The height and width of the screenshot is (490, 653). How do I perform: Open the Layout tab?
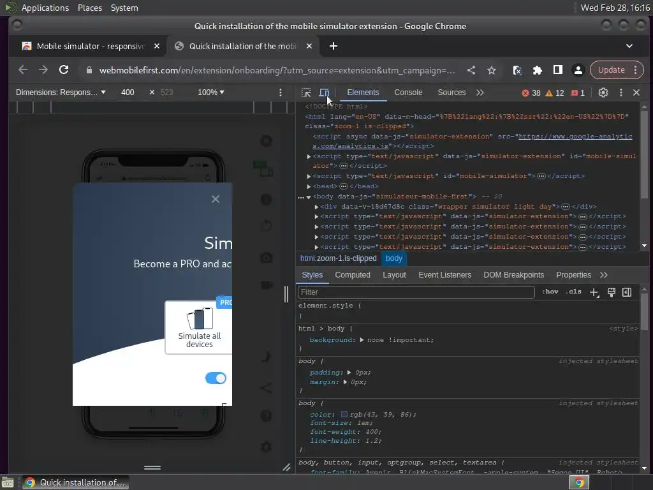394,275
